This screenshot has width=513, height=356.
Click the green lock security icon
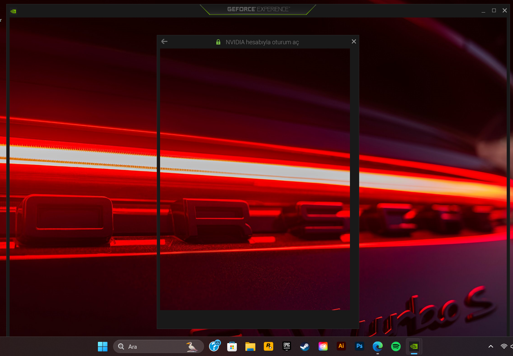click(218, 42)
